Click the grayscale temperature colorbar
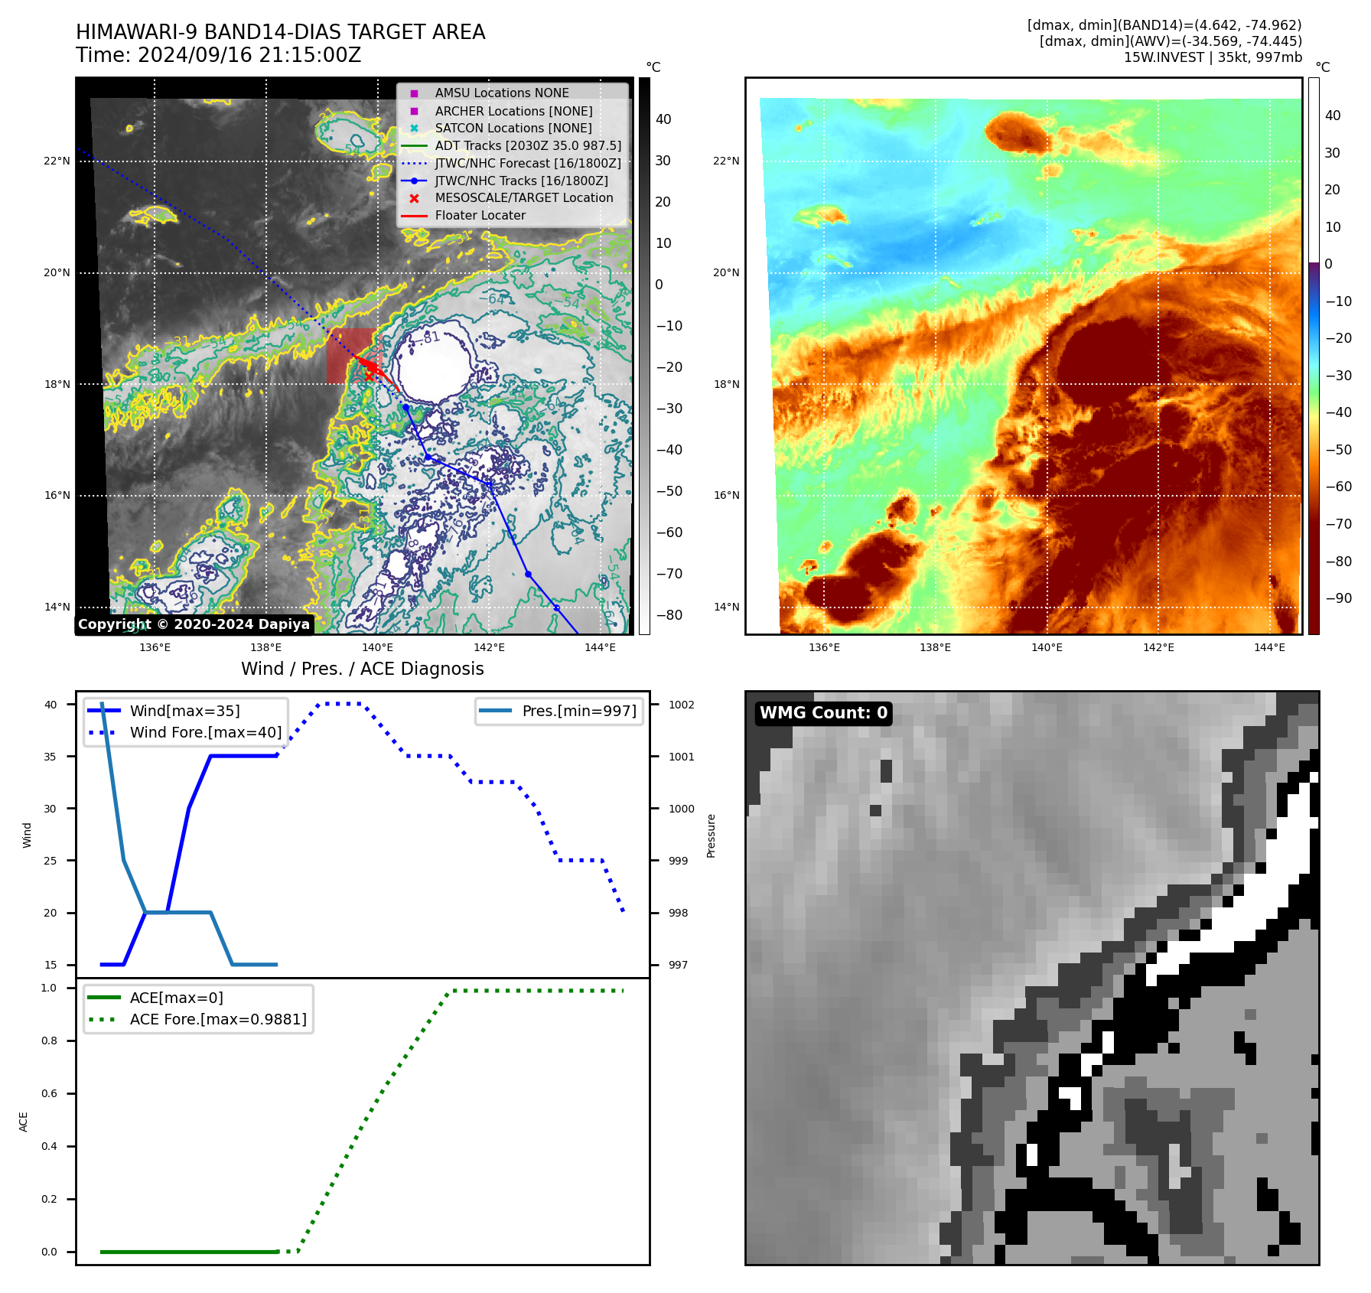The height and width of the screenshot is (1293, 1371). (644, 356)
